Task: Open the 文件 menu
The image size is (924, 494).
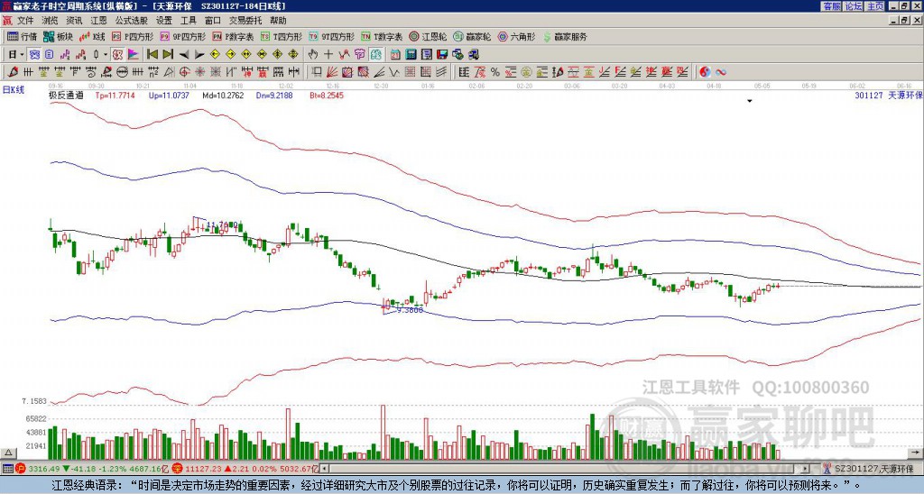Action: click(25, 21)
